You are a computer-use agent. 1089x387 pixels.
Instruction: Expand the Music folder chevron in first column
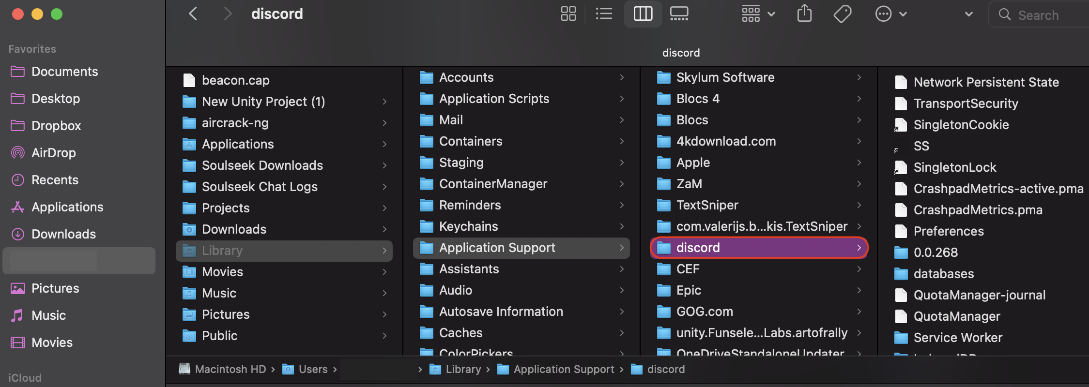[x=384, y=293]
